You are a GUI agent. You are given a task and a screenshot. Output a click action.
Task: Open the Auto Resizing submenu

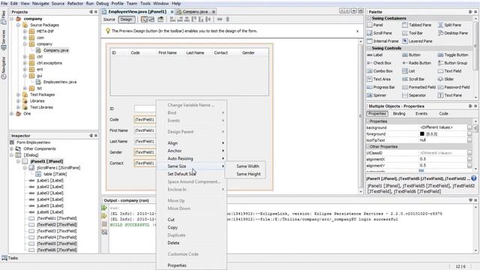[180, 158]
